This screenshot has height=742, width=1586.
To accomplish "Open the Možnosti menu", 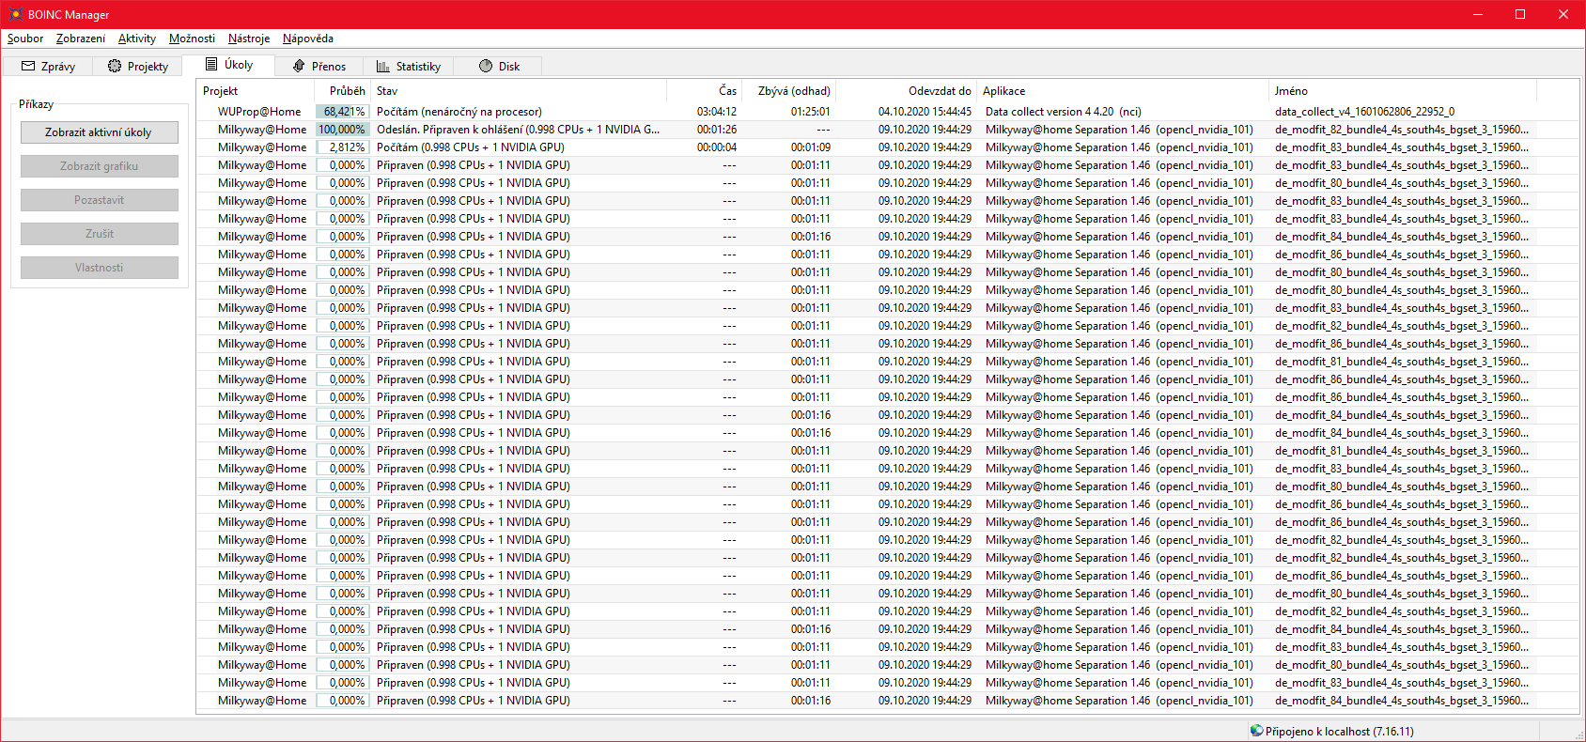I will coord(192,39).
